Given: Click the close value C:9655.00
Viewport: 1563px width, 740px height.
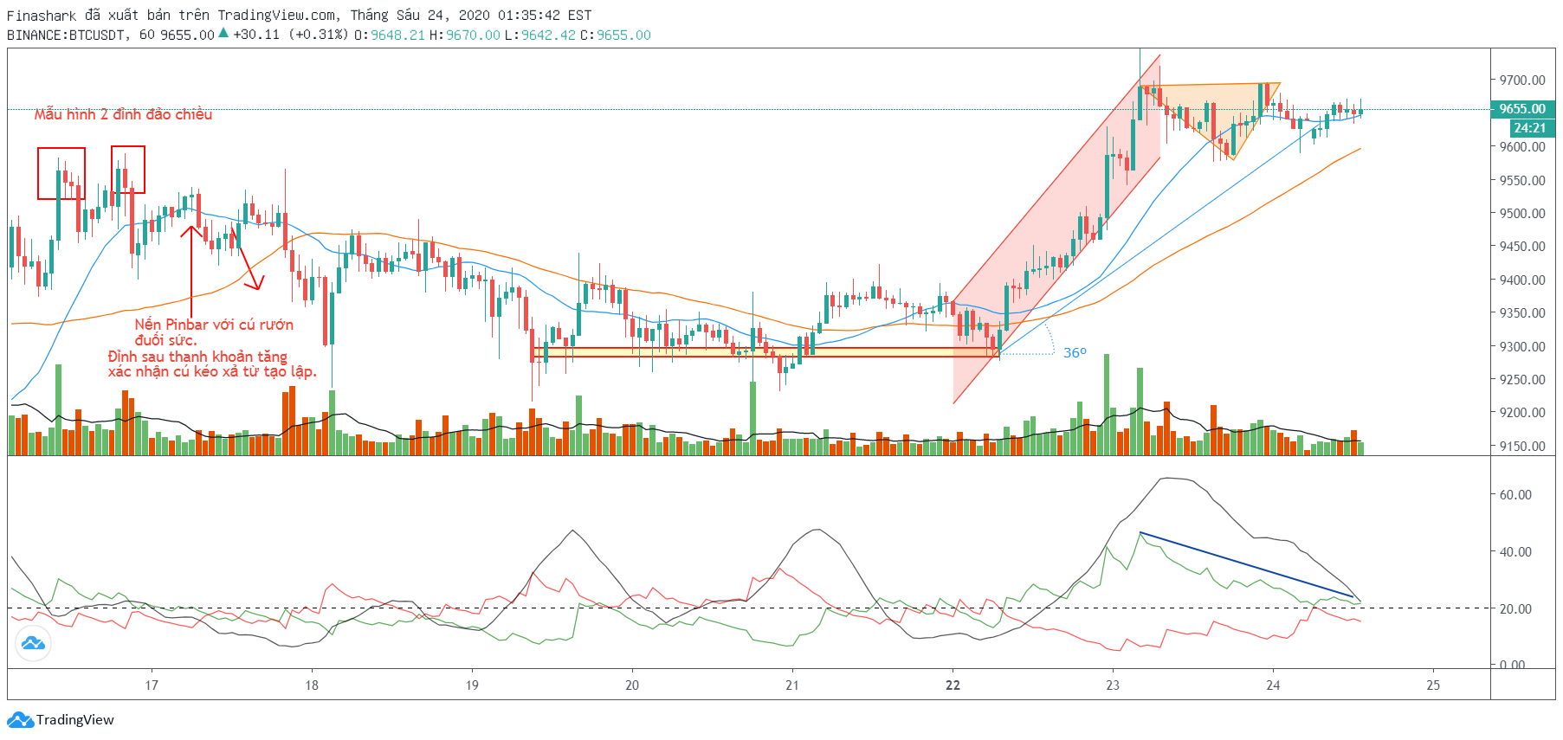Looking at the screenshot, I should [x=615, y=35].
